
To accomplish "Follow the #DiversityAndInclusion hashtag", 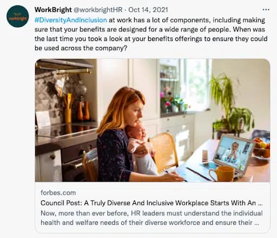I will (x=71, y=20).
